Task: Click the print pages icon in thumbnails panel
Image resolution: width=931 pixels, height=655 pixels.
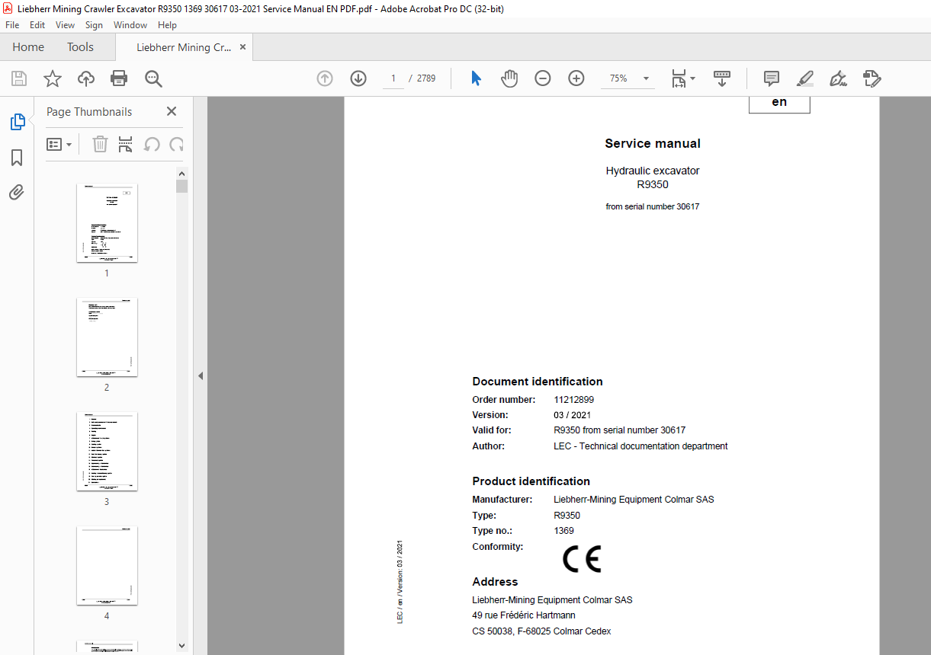Action: point(126,144)
